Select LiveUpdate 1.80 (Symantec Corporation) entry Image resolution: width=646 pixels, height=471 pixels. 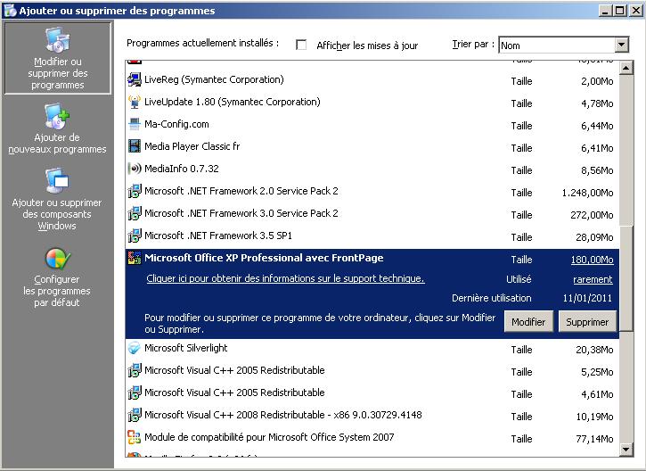232,102
